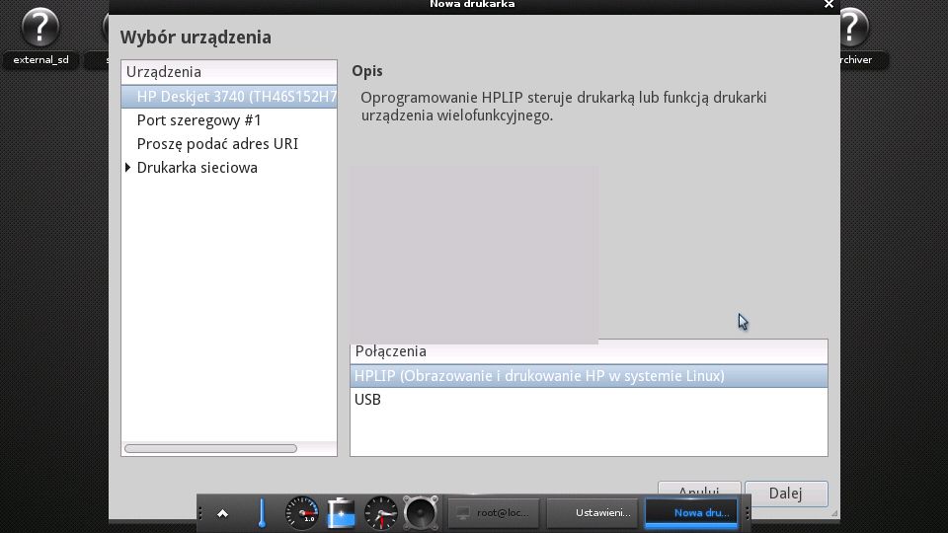Select HPLIP connection row

point(589,376)
